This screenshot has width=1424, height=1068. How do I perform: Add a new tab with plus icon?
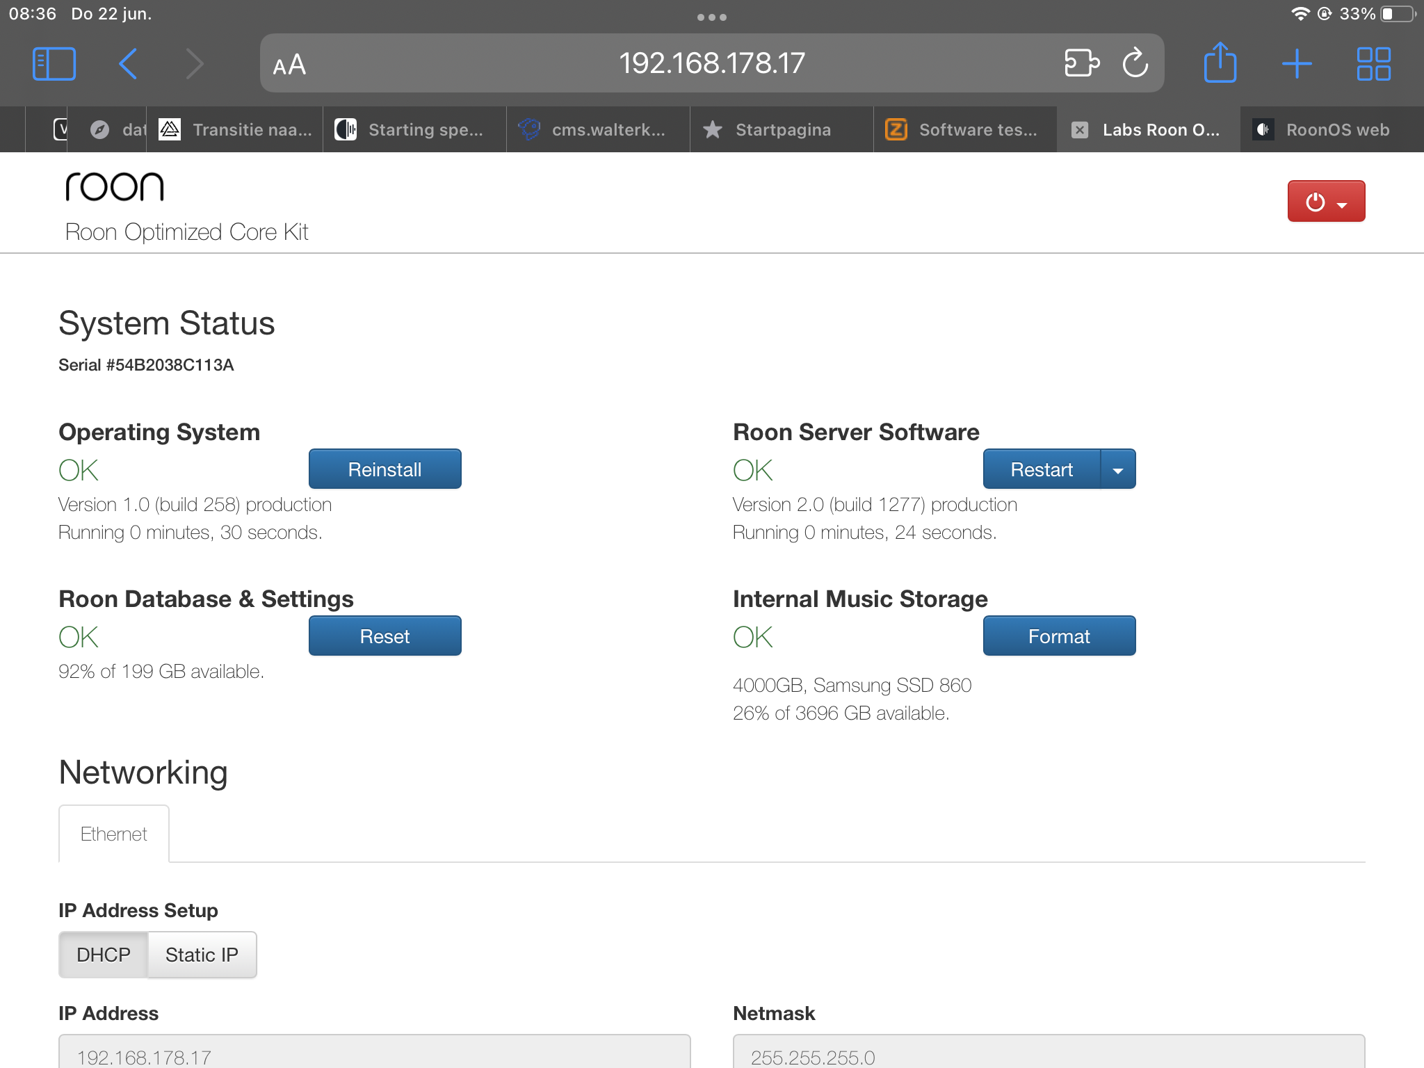(1297, 64)
